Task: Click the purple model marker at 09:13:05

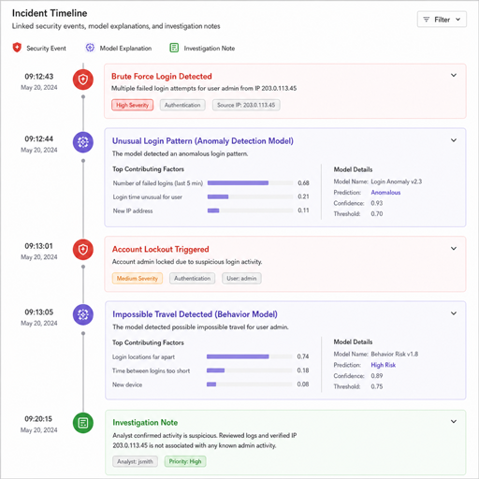Action: [x=83, y=314]
